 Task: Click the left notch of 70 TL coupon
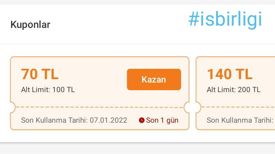(x=11, y=107)
